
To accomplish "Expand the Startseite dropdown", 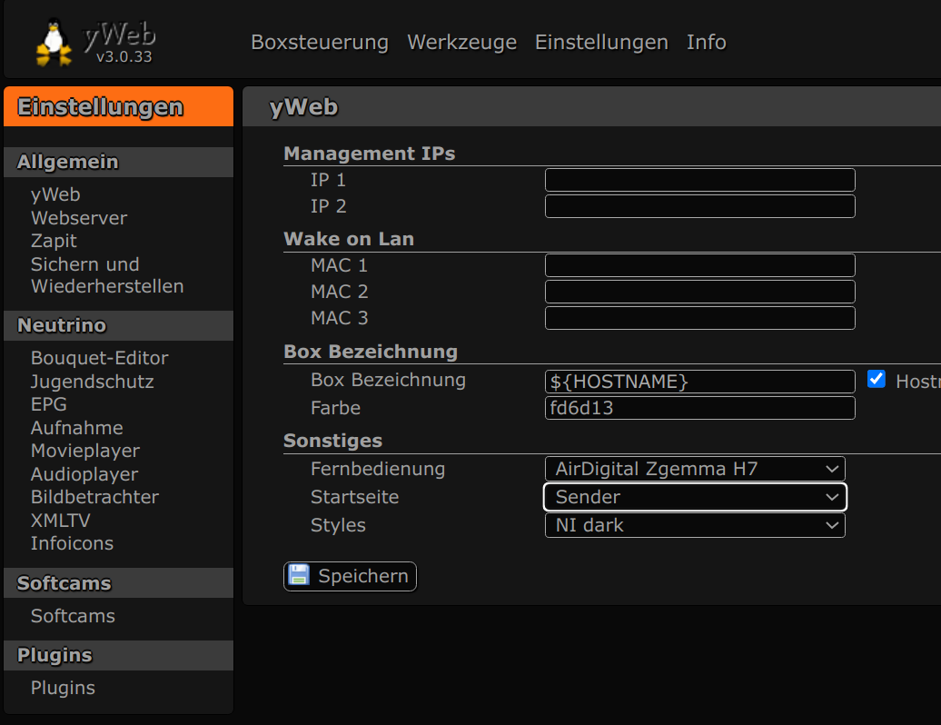I will (x=694, y=497).
